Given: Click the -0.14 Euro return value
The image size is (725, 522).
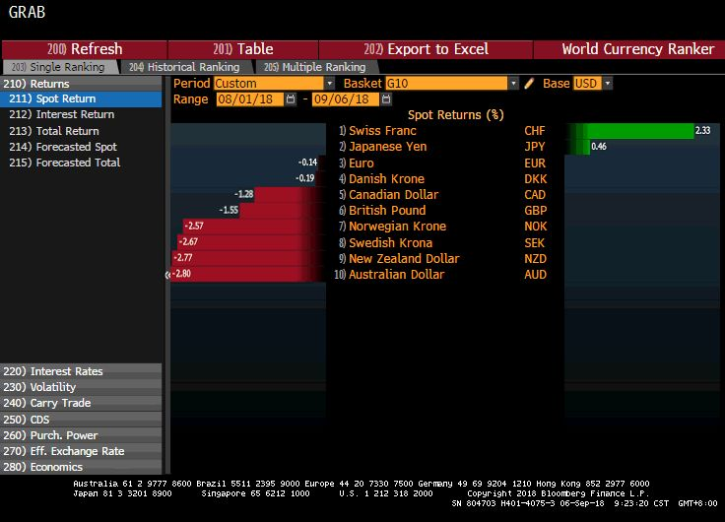Looking at the screenshot, I should tap(308, 163).
